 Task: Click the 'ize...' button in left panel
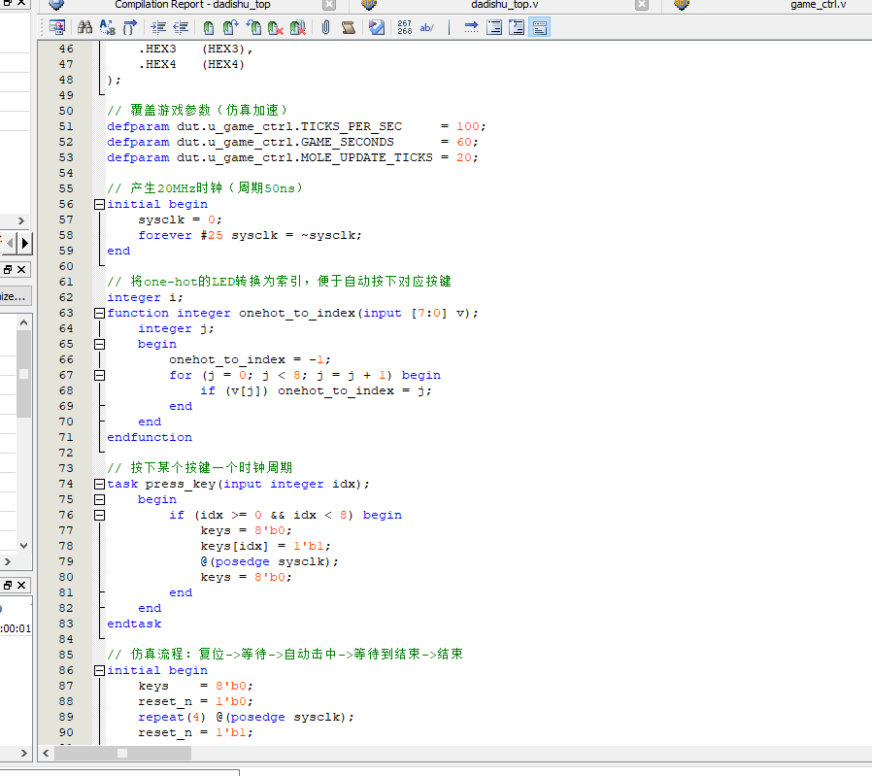point(15,296)
